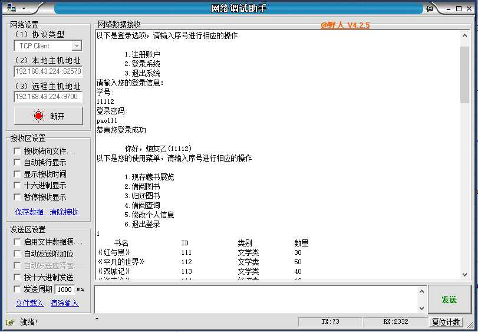The image size is (478, 332).
Task: Click into the send data text area
Action: [256, 300]
